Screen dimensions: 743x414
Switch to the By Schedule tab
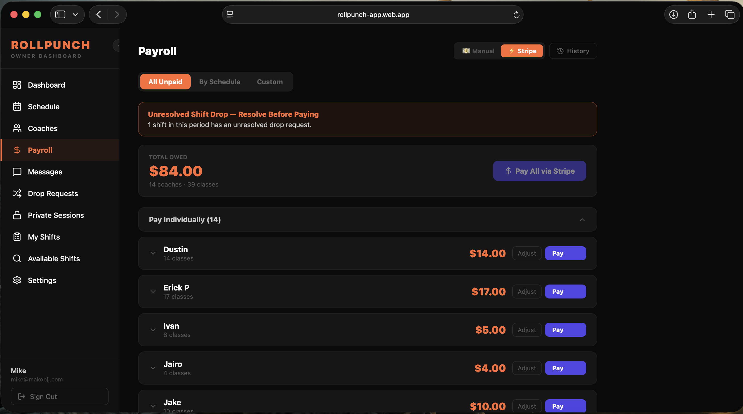point(219,82)
